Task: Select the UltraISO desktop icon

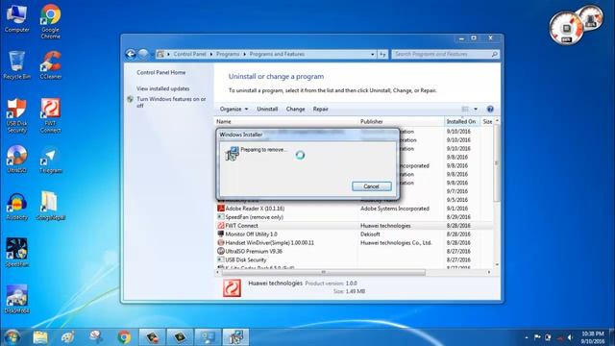Action: coord(17,160)
